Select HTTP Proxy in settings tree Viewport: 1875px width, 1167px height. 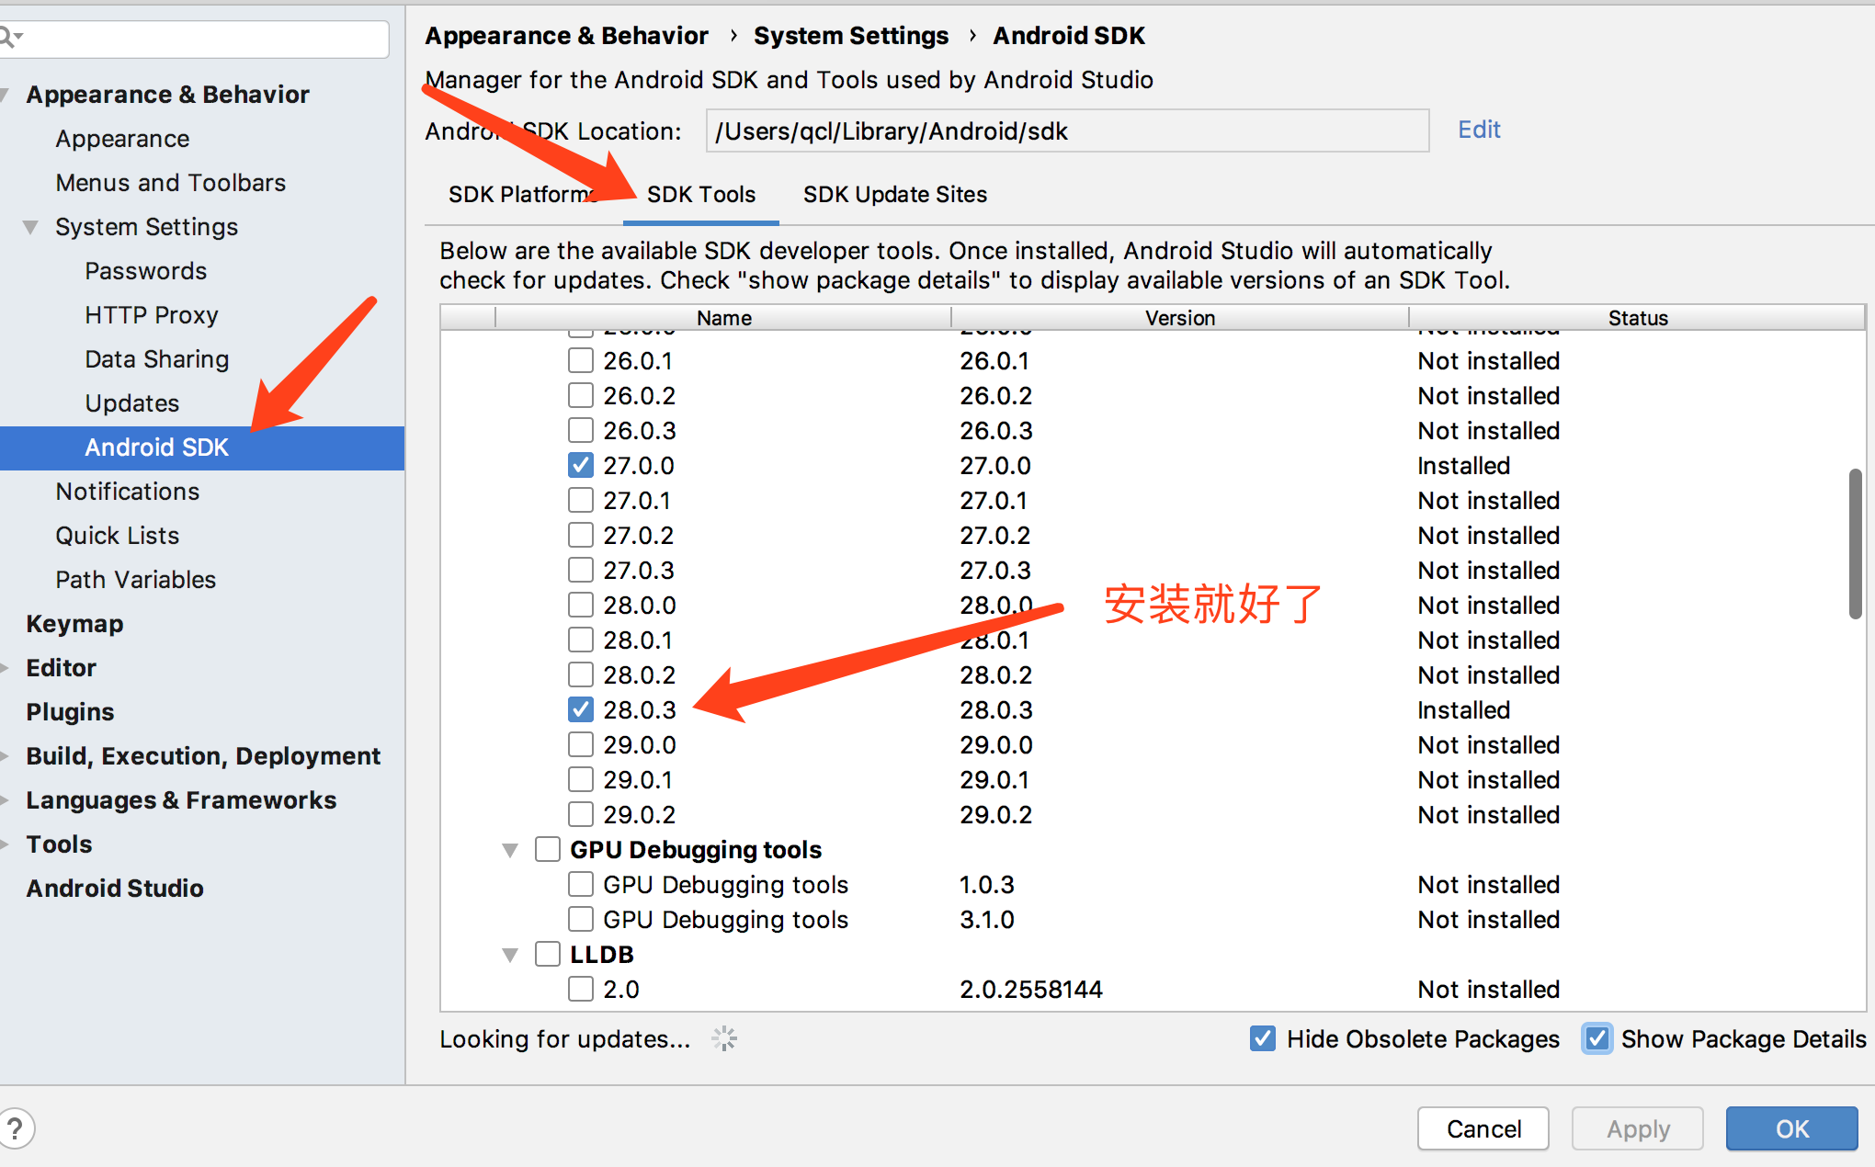tap(151, 315)
